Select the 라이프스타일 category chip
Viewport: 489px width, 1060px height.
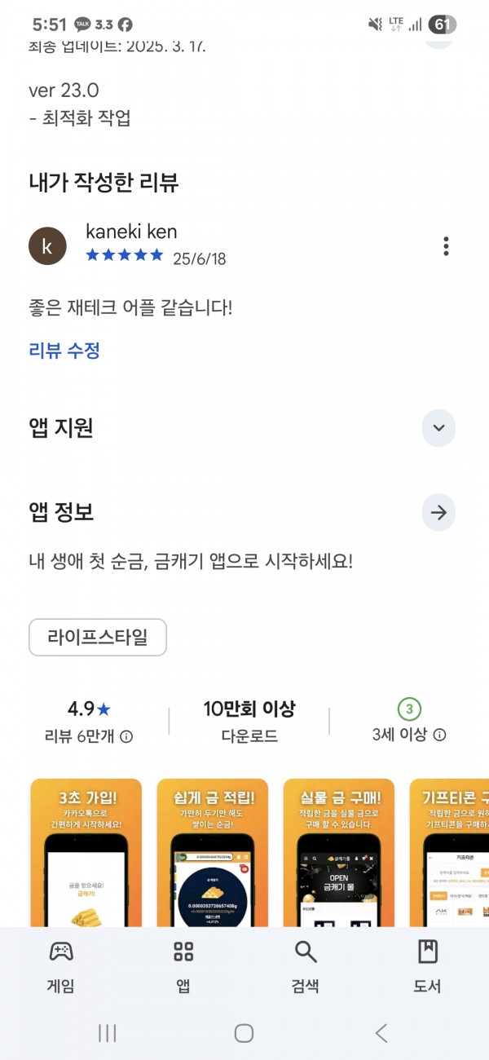click(98, 638)
